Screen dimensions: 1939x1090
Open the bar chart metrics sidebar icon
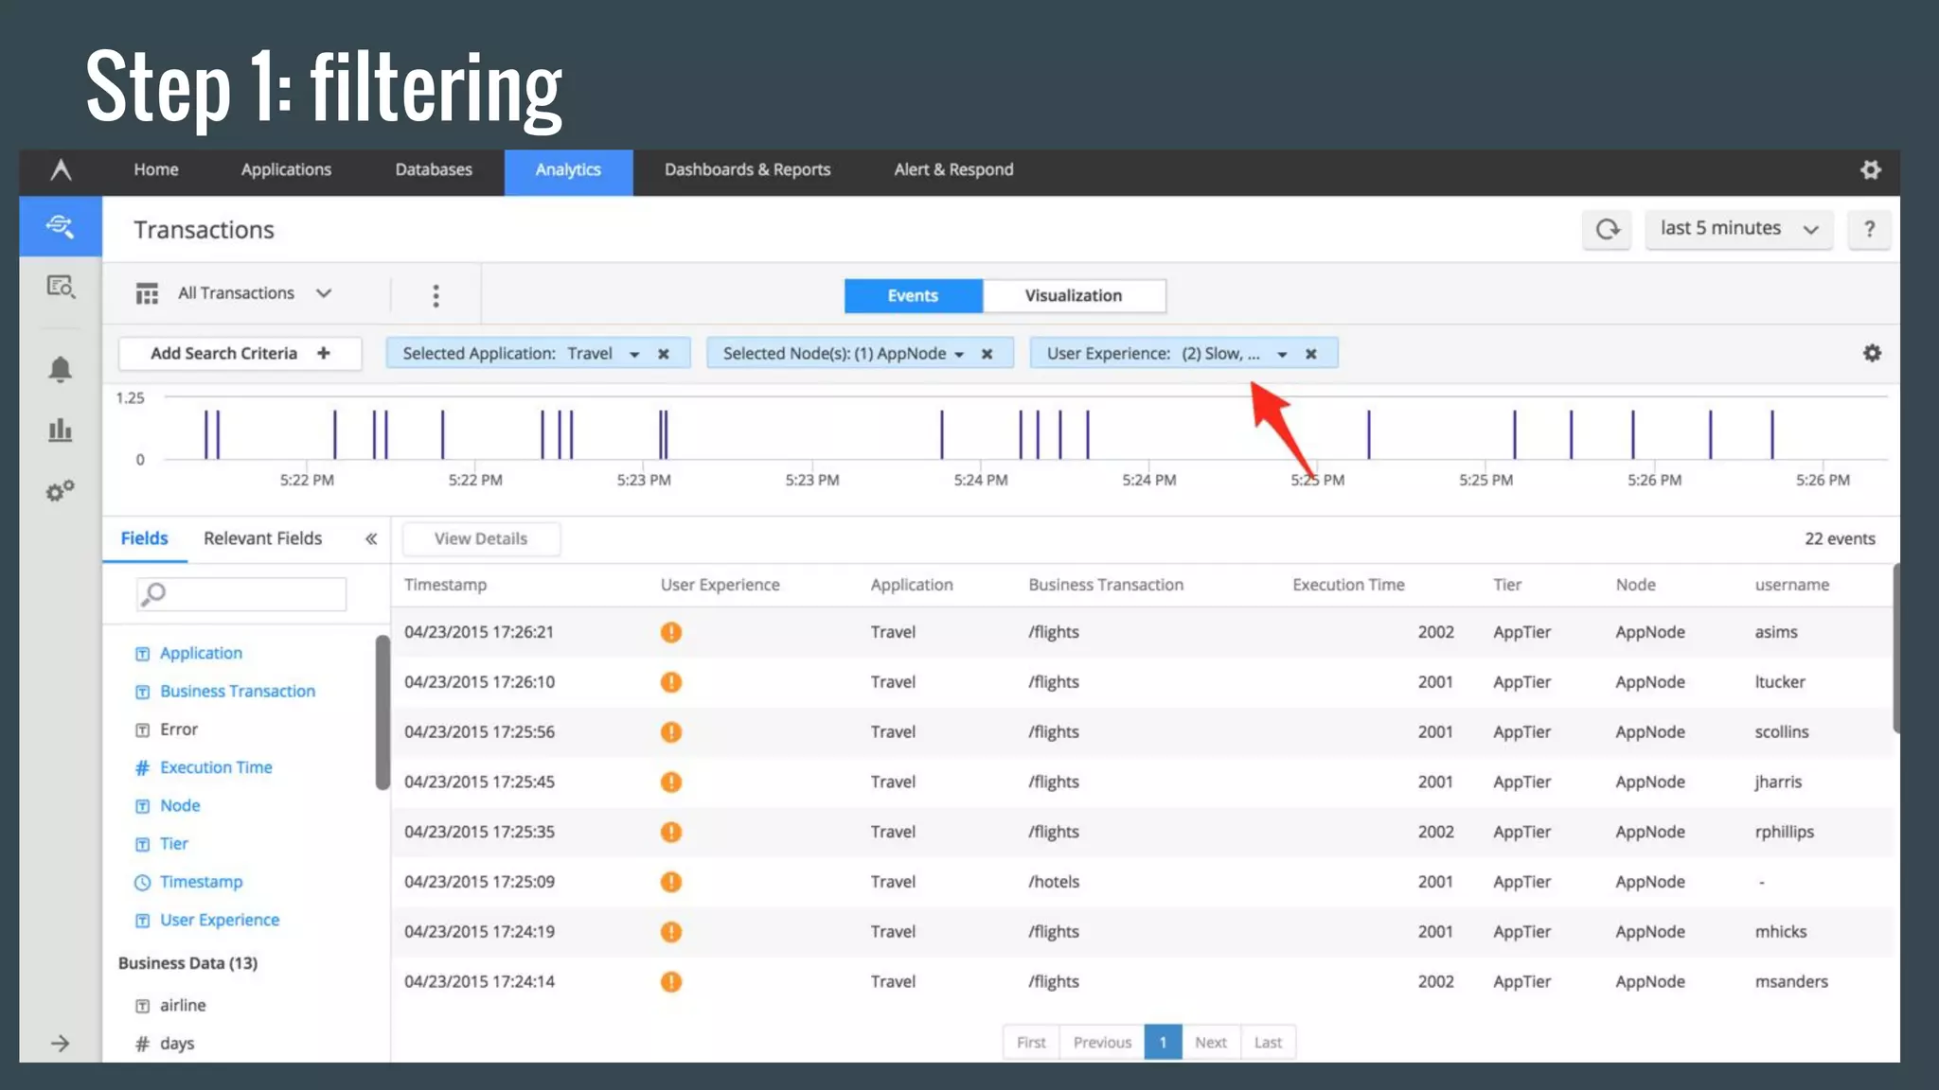click(60, 431)
